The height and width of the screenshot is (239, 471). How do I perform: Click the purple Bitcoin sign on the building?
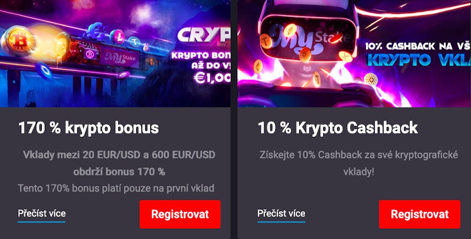point(90,54)
